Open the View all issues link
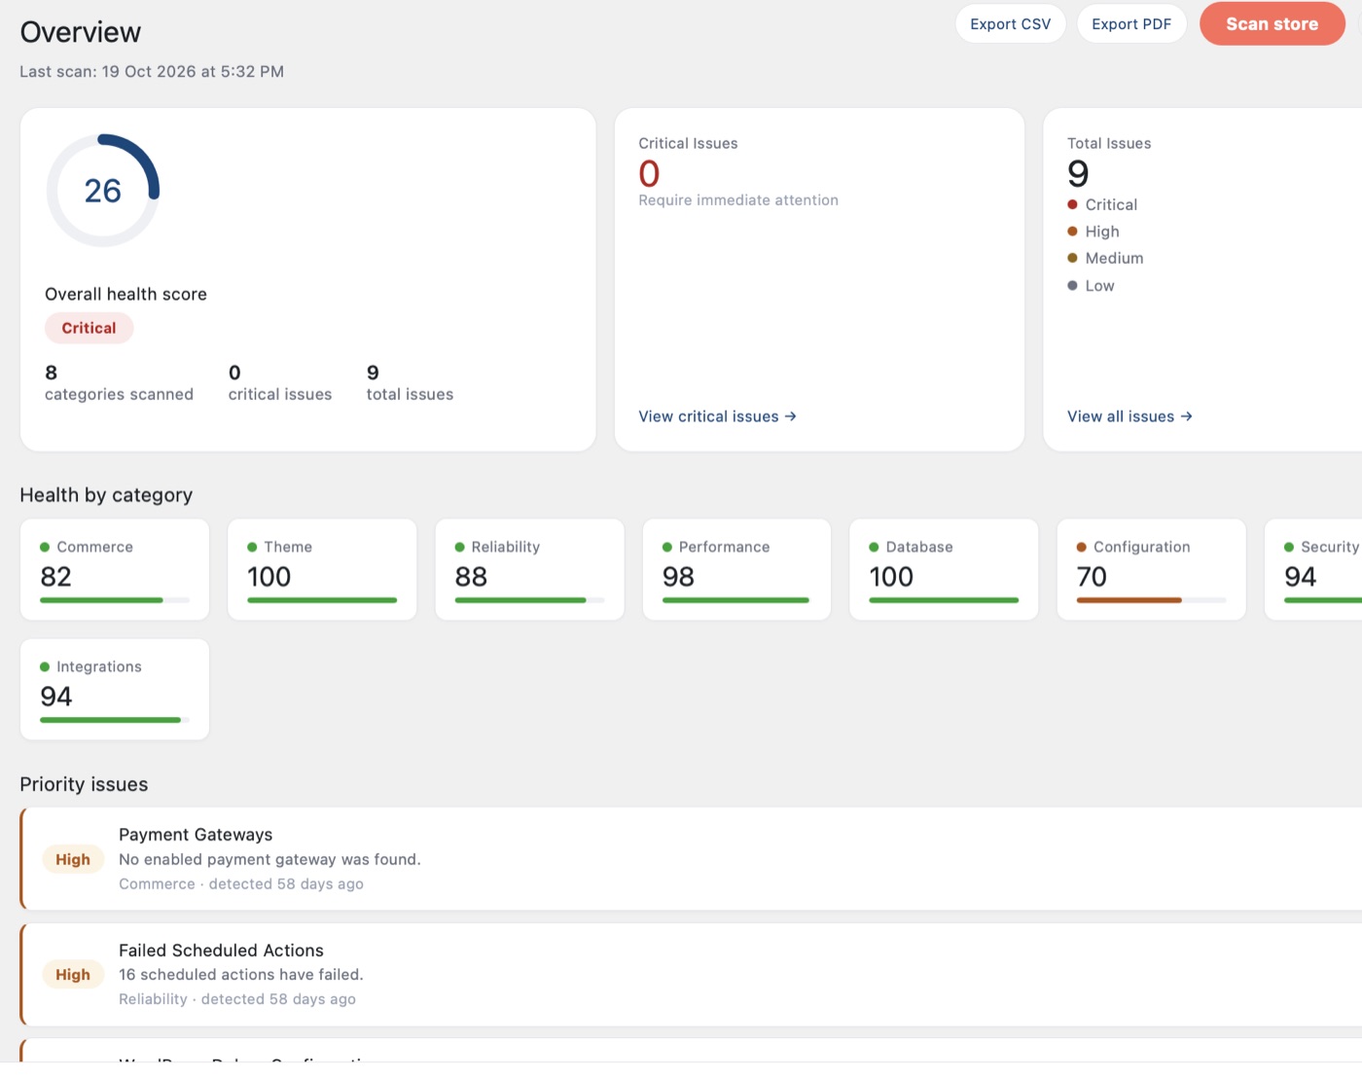The image size is (1362, 1078). [1129, 416]
